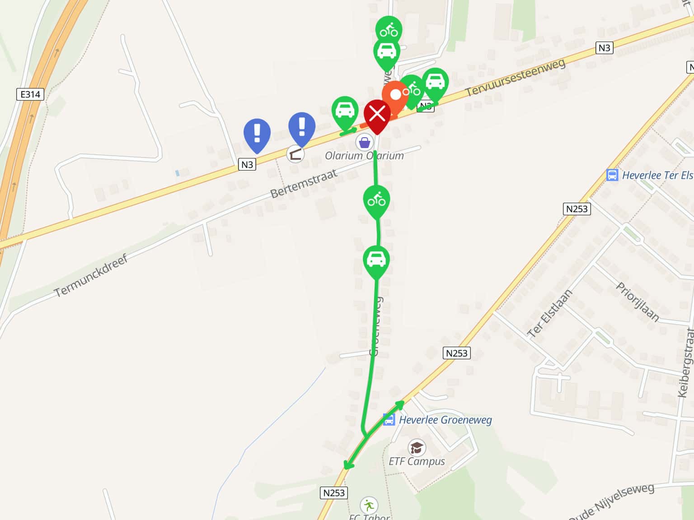The image size is (694, 520).
Task: Select the rightmost green car marker on Tervuursesteenweg
Action: coord(435,84)
